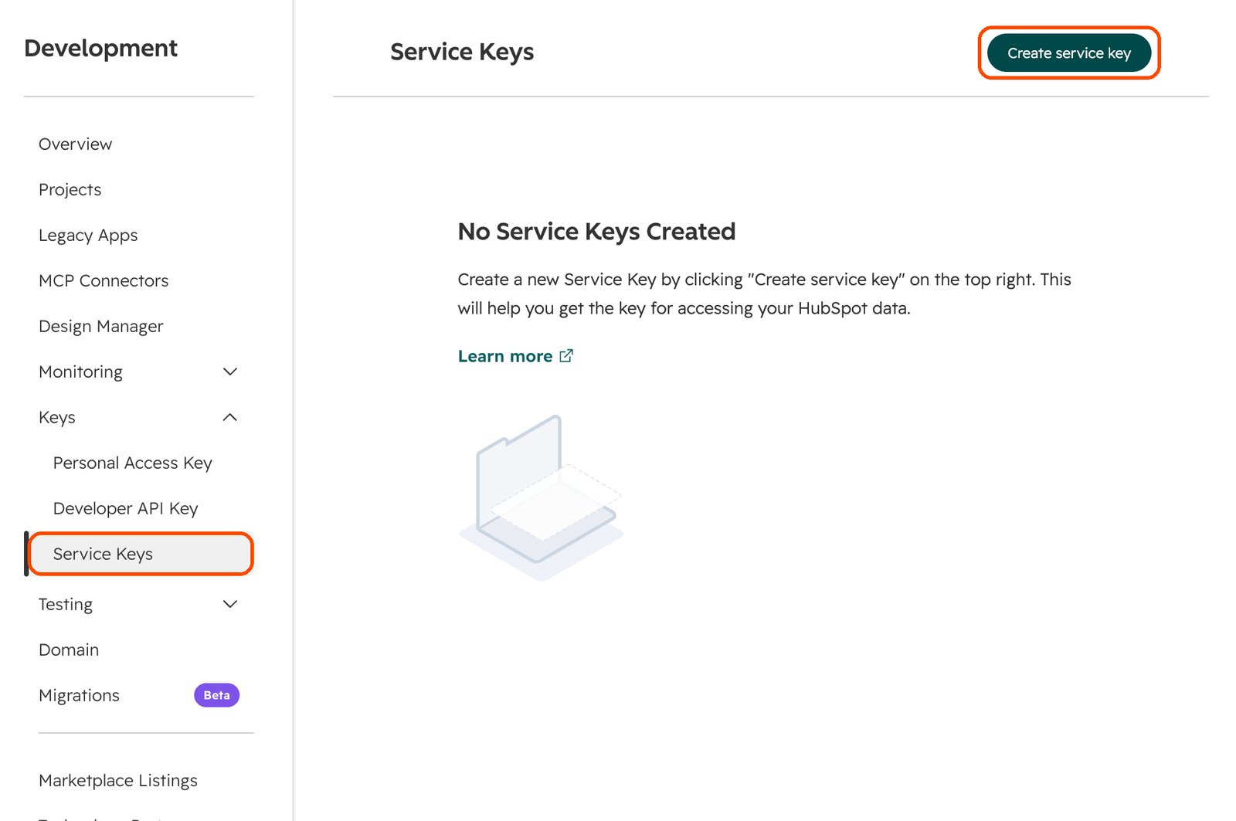Click the Create service key button
The width and height of the screenshot is (1236, 821).
[1069, 53]
